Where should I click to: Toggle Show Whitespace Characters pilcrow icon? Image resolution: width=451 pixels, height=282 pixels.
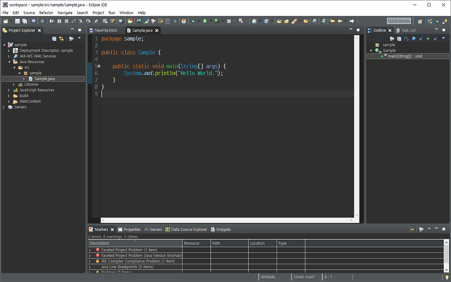[x=175, y=21]
